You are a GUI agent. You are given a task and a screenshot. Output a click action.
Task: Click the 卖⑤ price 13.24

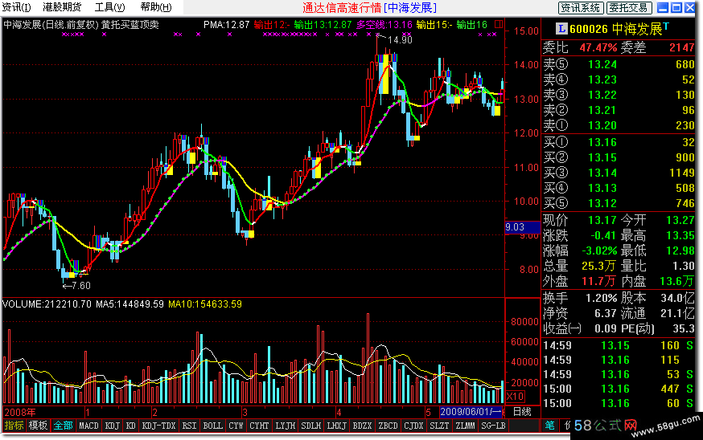point(602,64)
